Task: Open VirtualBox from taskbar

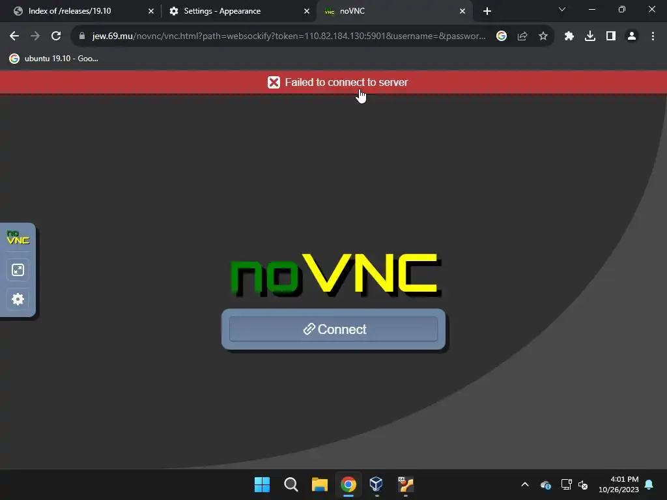Action: click(376, 484)
